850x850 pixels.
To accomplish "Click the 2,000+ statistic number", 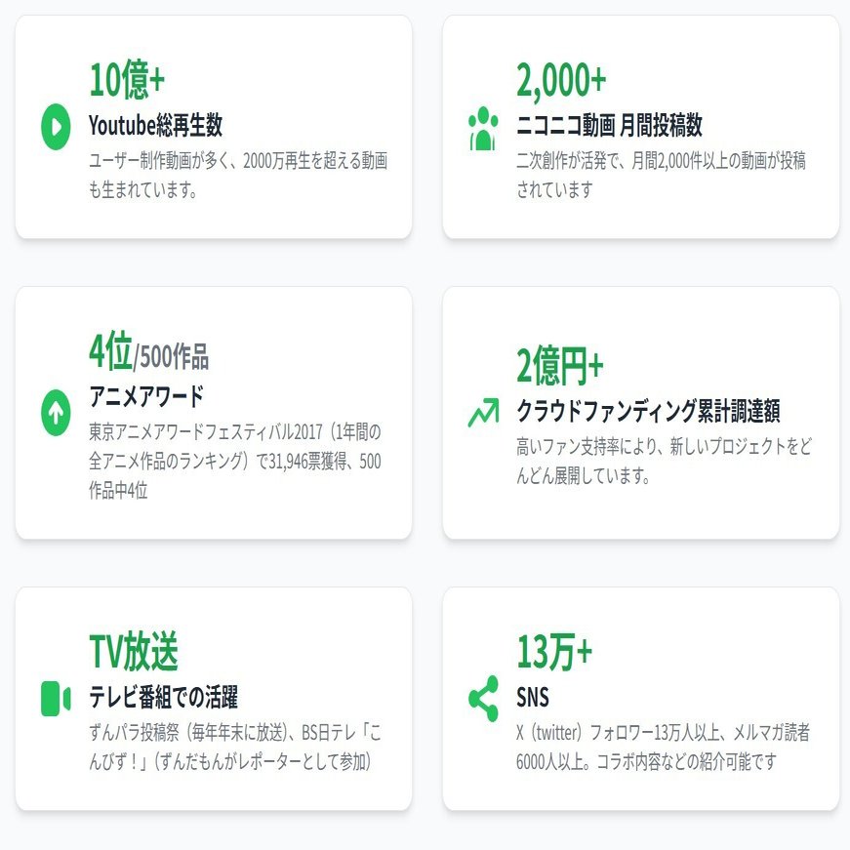I will pyautogui.click(x=561, y=81).
